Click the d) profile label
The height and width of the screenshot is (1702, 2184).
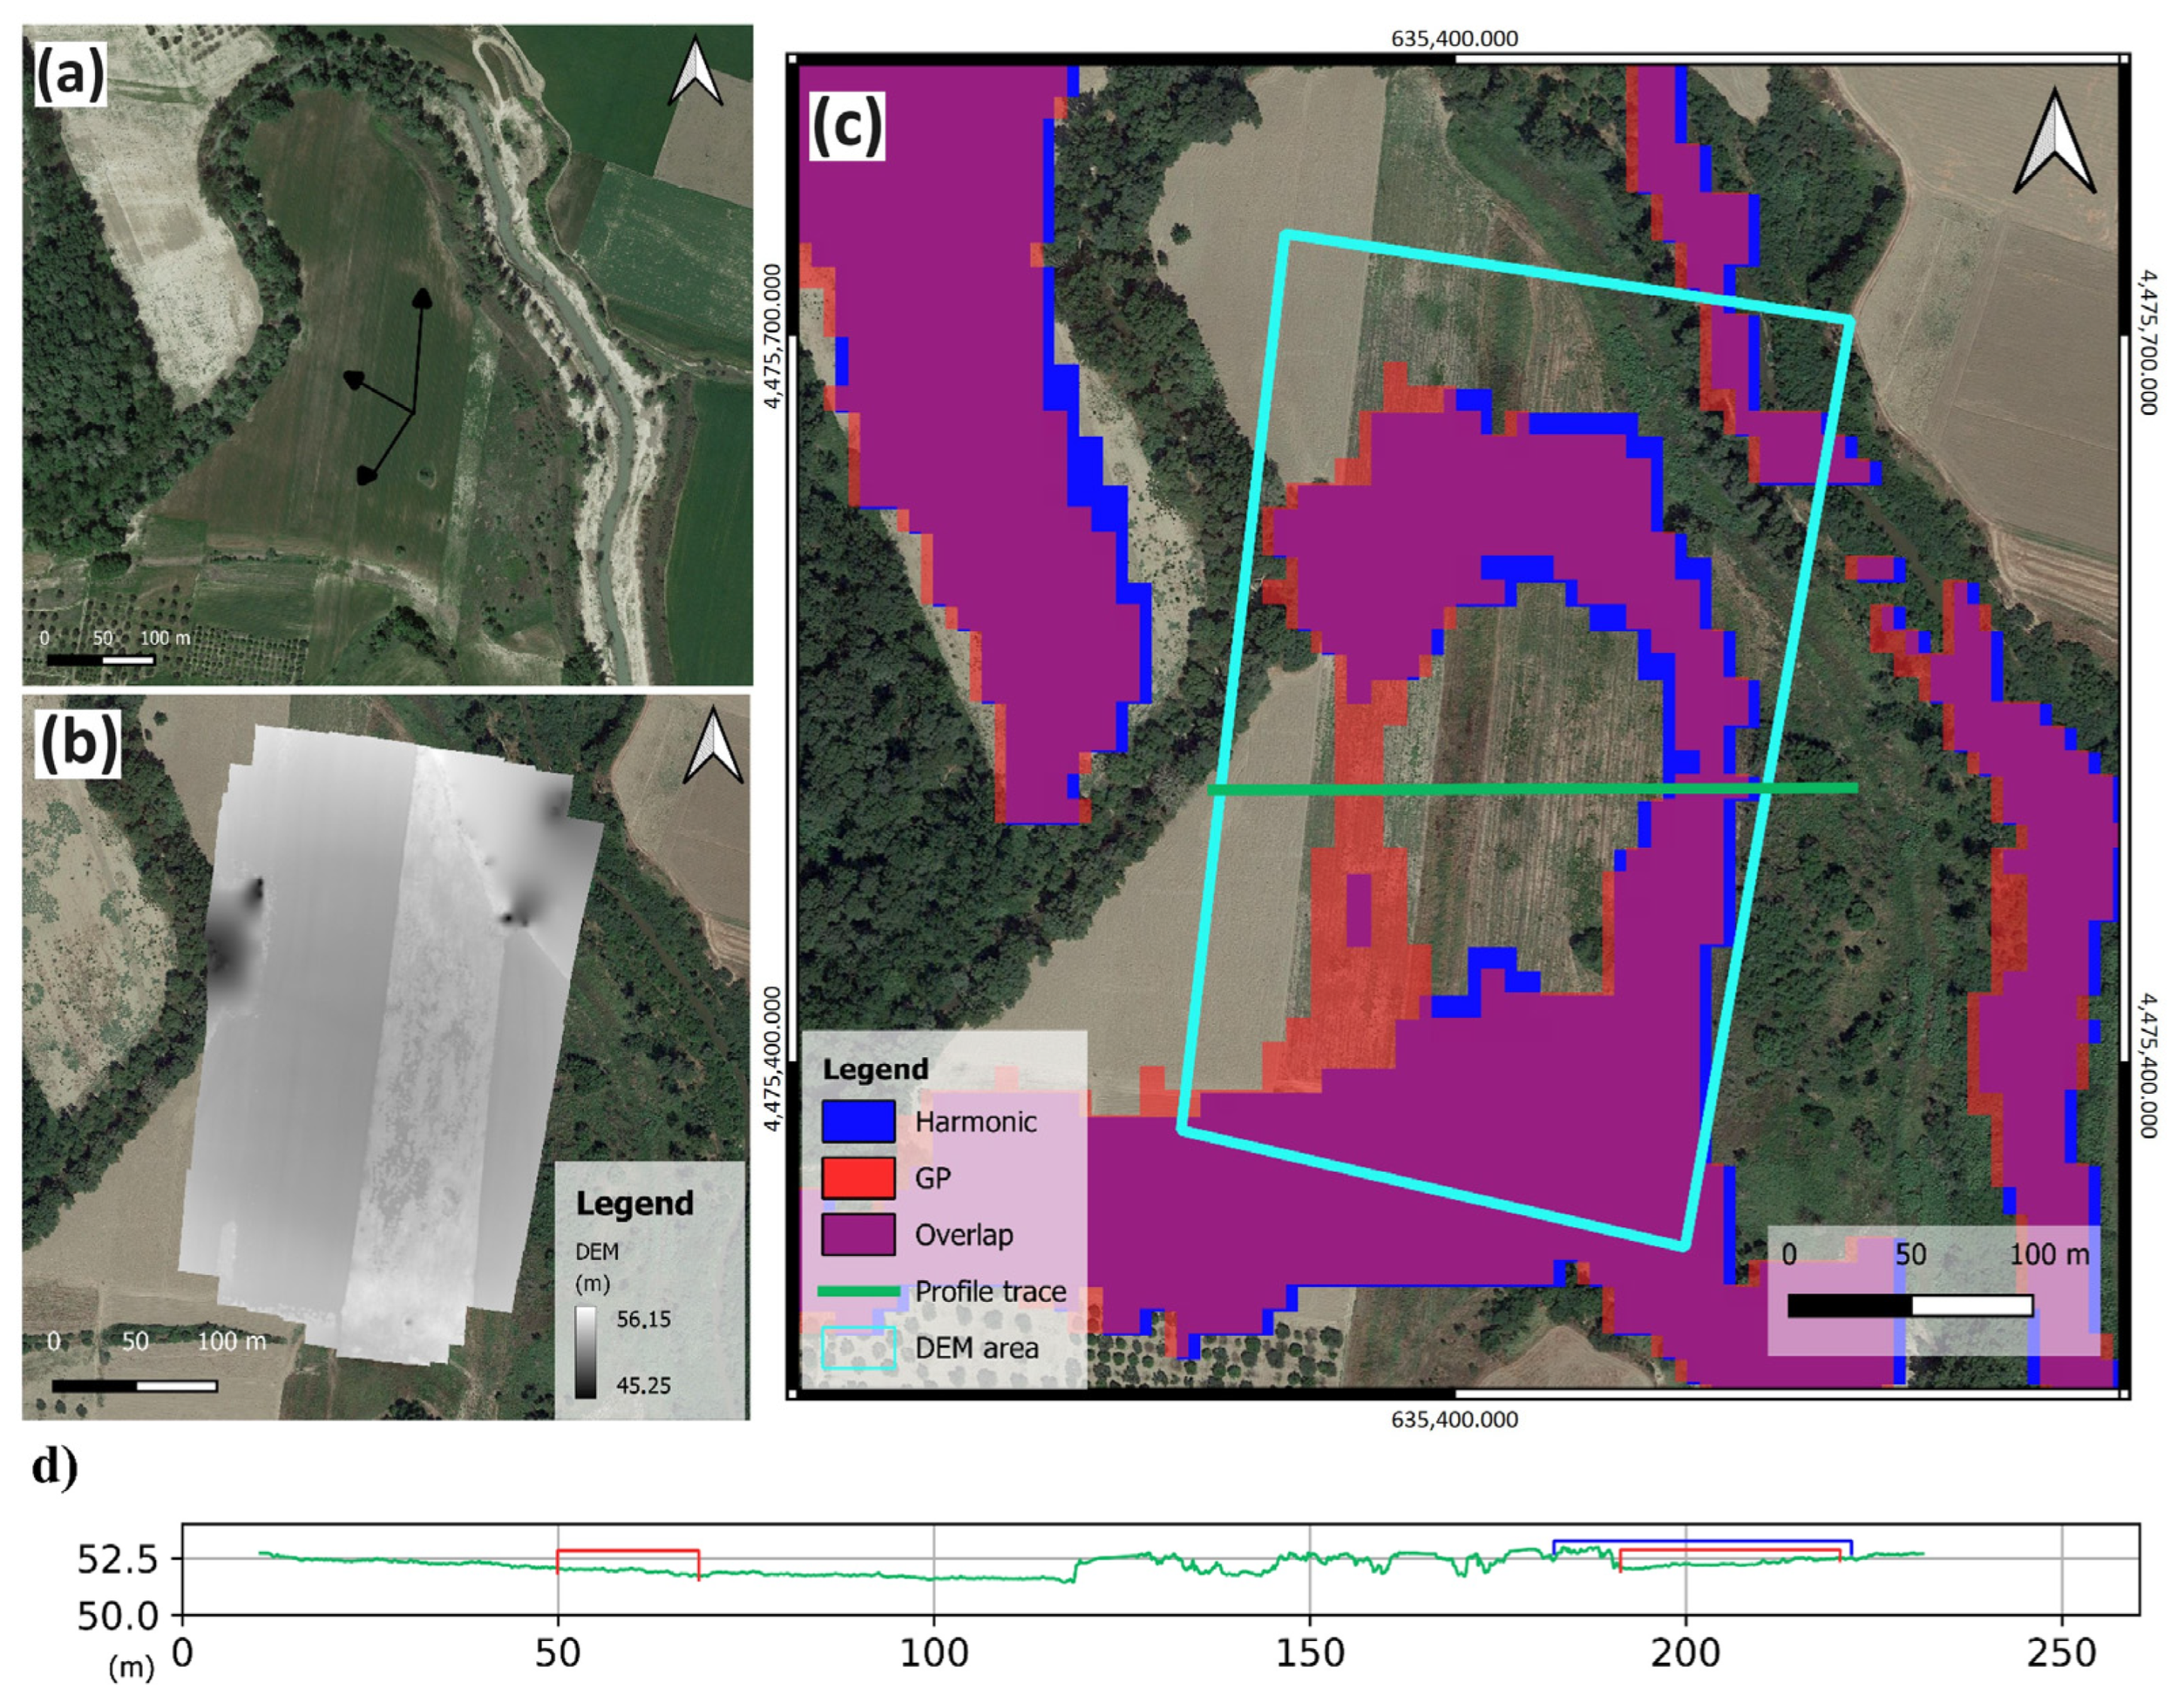[54, 1466]
